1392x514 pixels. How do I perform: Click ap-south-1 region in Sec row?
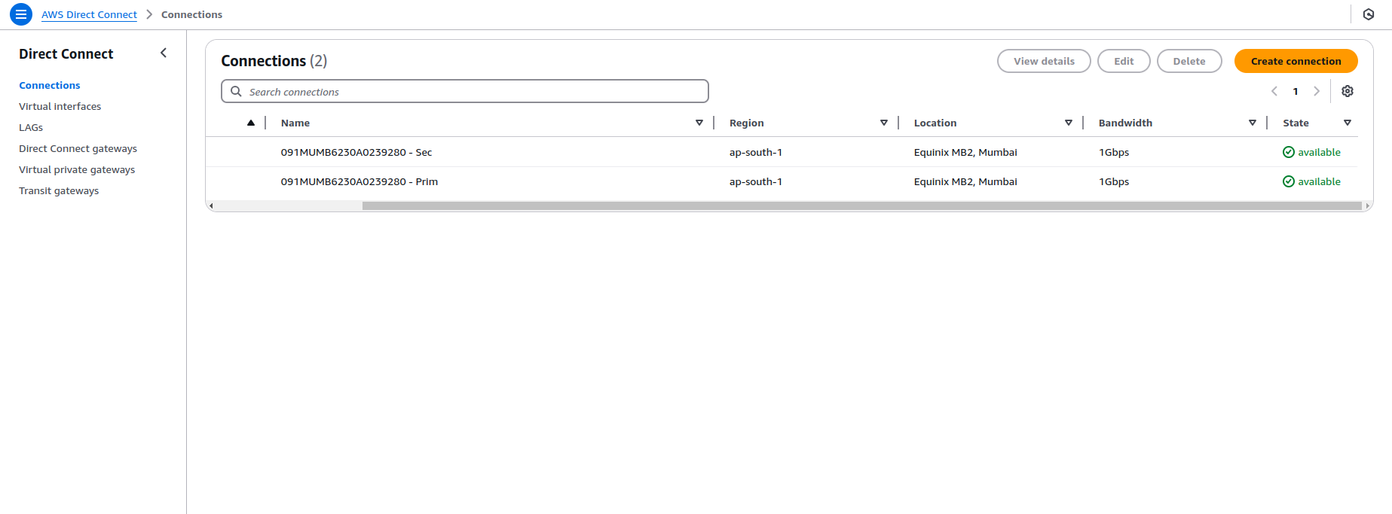tap(756, 152)
